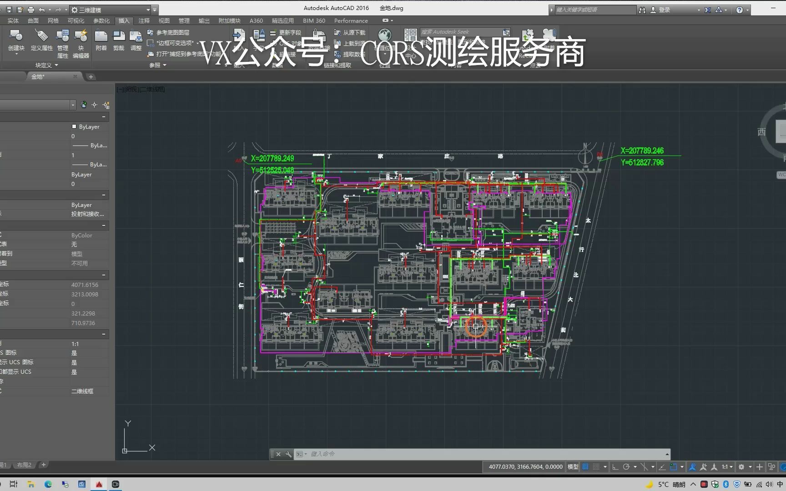Viewport: 786px width, 491px height.
Task: Click 从源下载 (Download from Source)
Action: click(350, 32)
